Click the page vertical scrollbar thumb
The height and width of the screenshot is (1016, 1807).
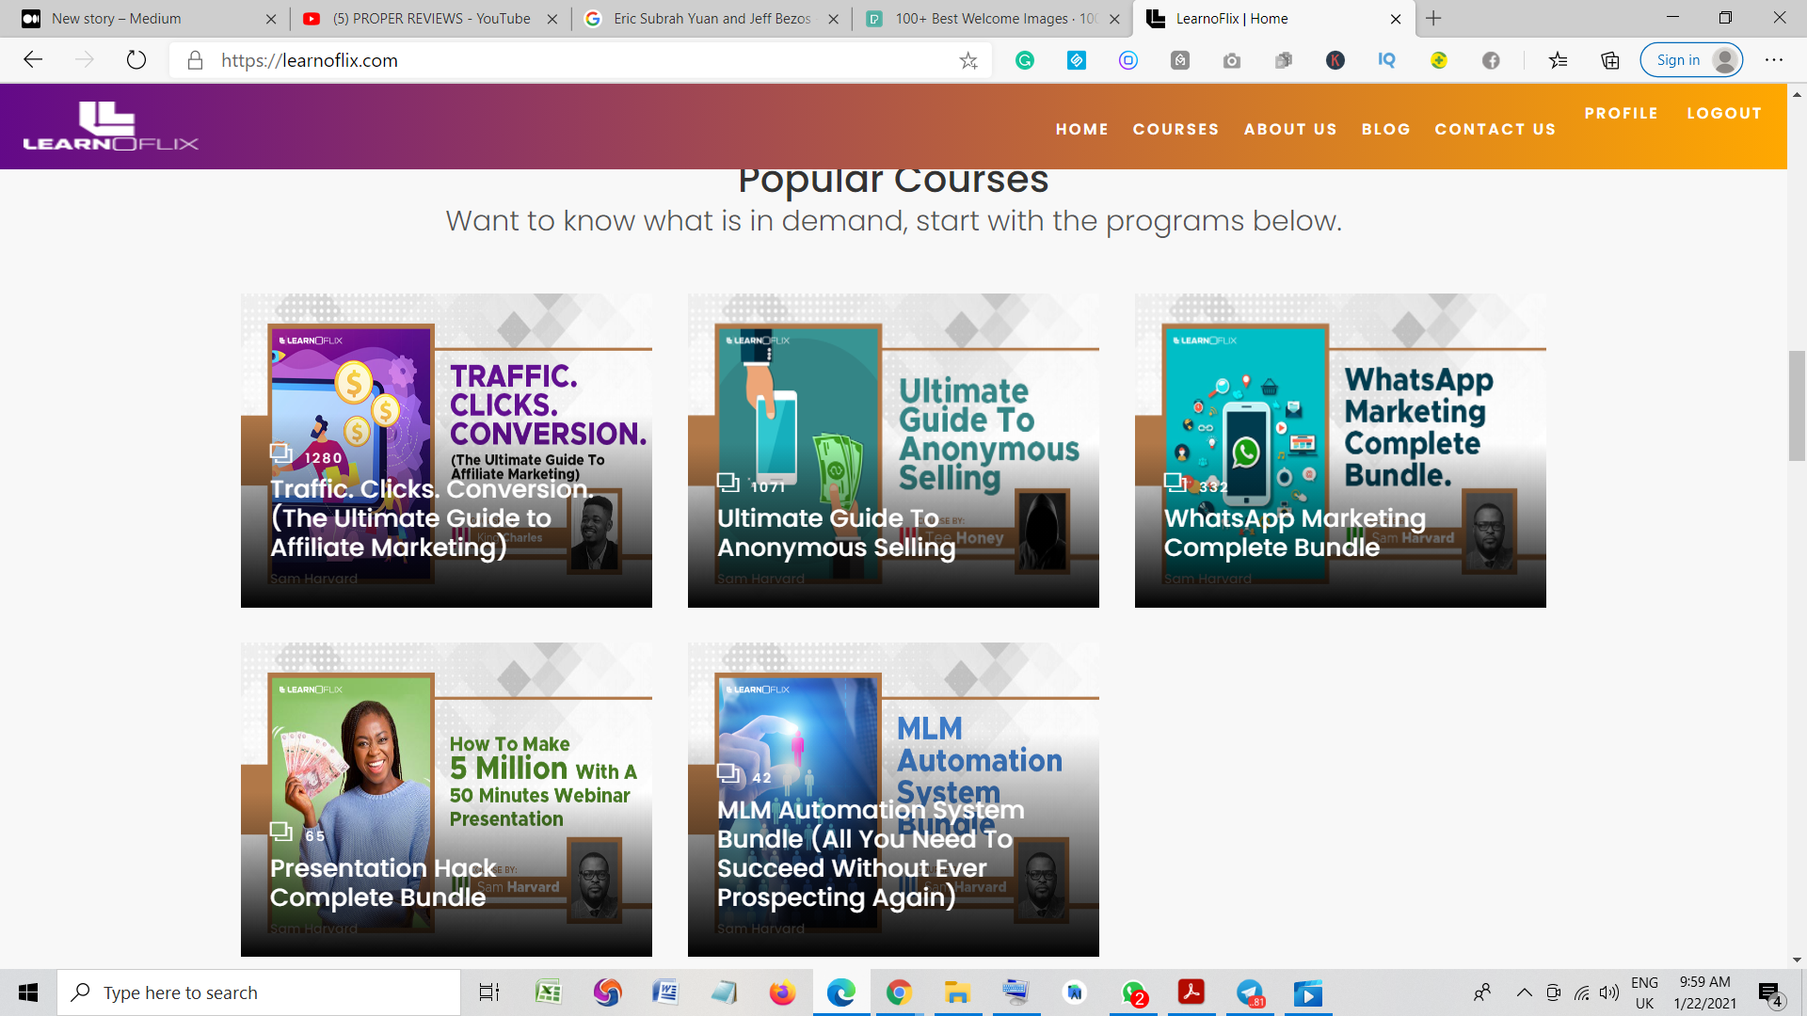coord(1797,405)
